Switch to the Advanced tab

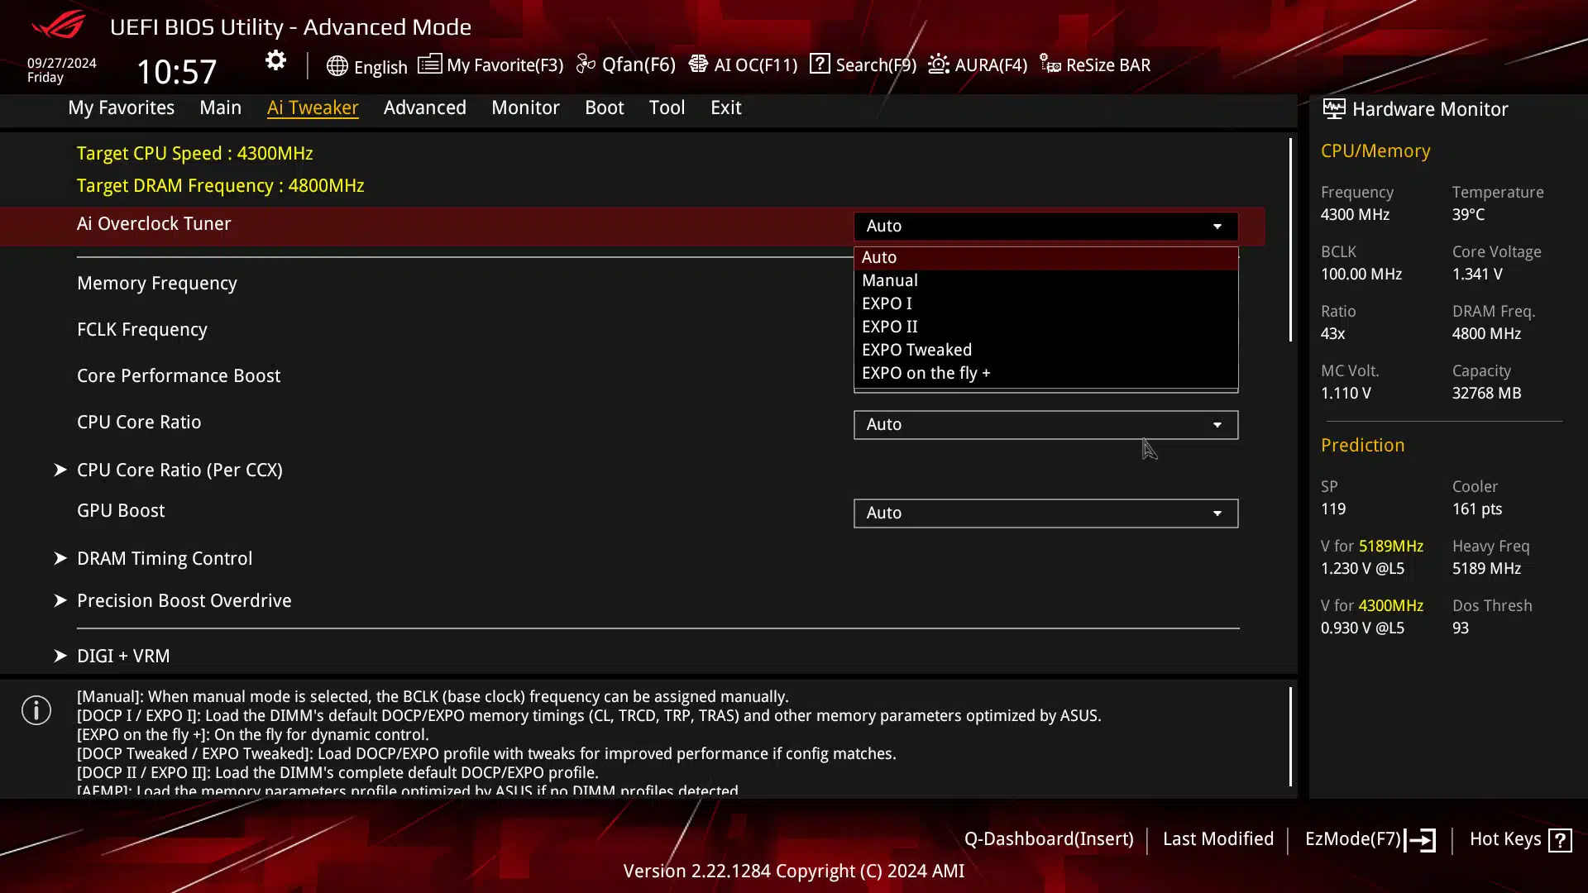pyautogui.click(x=424, y=107)
